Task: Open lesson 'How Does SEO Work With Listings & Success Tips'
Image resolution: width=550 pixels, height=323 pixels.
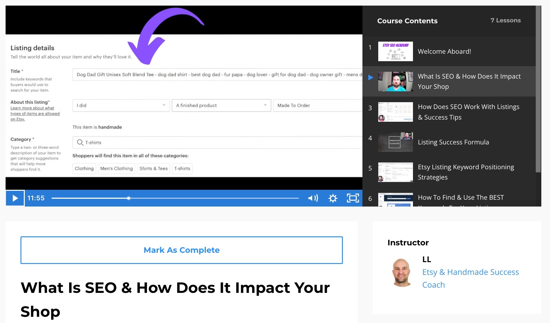Action: coord(449,112)
